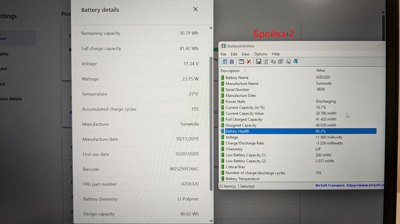This screenshot has height=224, width=400.
Task: Click the BatteryInfoView title bar app icon
Action: click(x=224, y=46)
